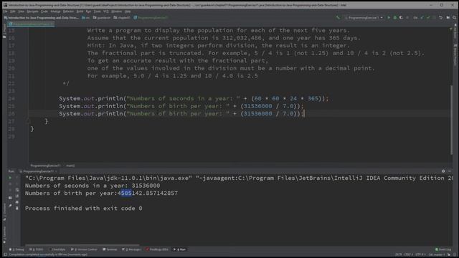Open the File menu
This screenshot has width=459, height=258.
[x=5, y=11]
